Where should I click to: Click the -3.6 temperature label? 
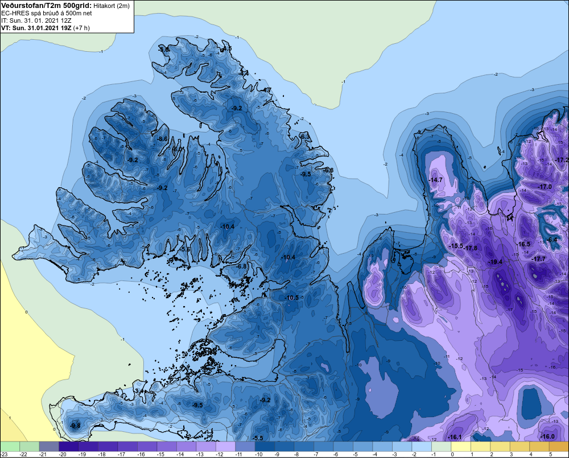pos(164,49)
